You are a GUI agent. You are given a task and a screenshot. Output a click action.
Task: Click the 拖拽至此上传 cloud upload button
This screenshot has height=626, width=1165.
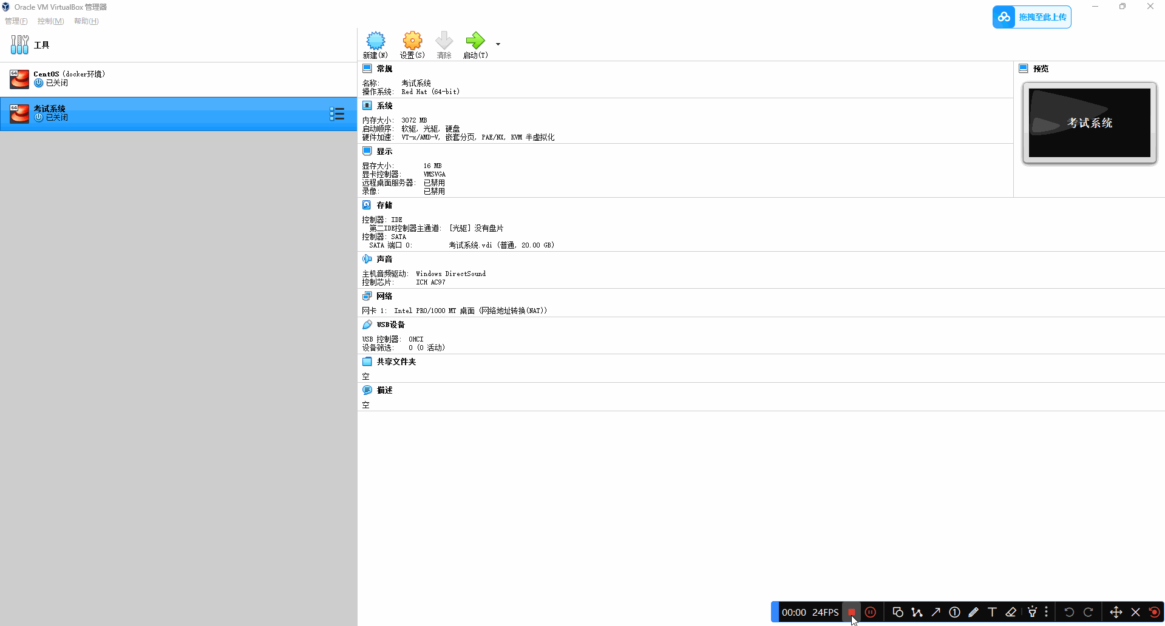point(1032,17)
